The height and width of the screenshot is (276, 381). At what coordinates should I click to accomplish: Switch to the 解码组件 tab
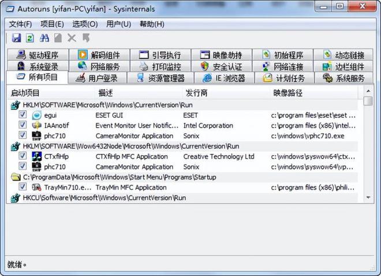pos(99,55)
